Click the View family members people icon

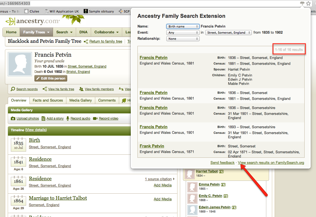coord(81,89)
